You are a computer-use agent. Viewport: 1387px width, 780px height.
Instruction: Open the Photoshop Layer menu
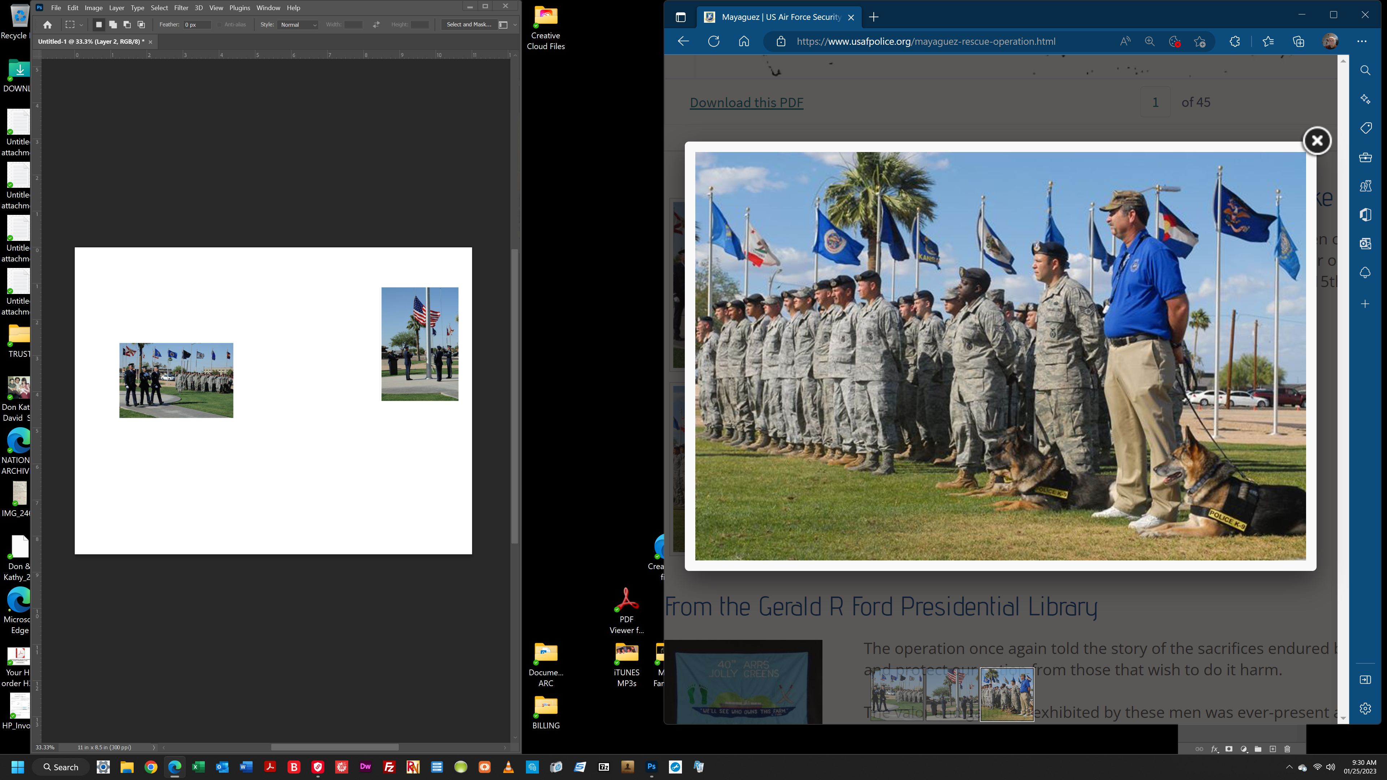pyautogui.click(x=117, y=8)
